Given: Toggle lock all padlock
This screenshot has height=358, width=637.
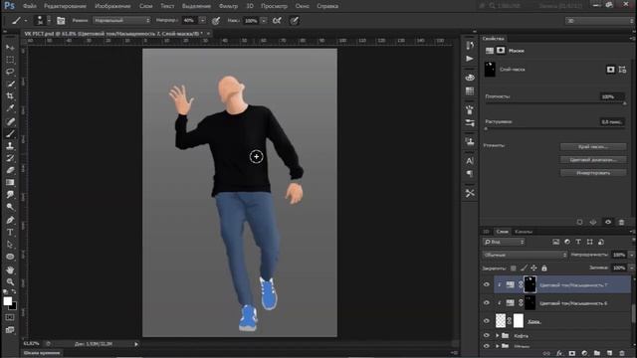Looking at the screenshot, I should coord(544,268).
